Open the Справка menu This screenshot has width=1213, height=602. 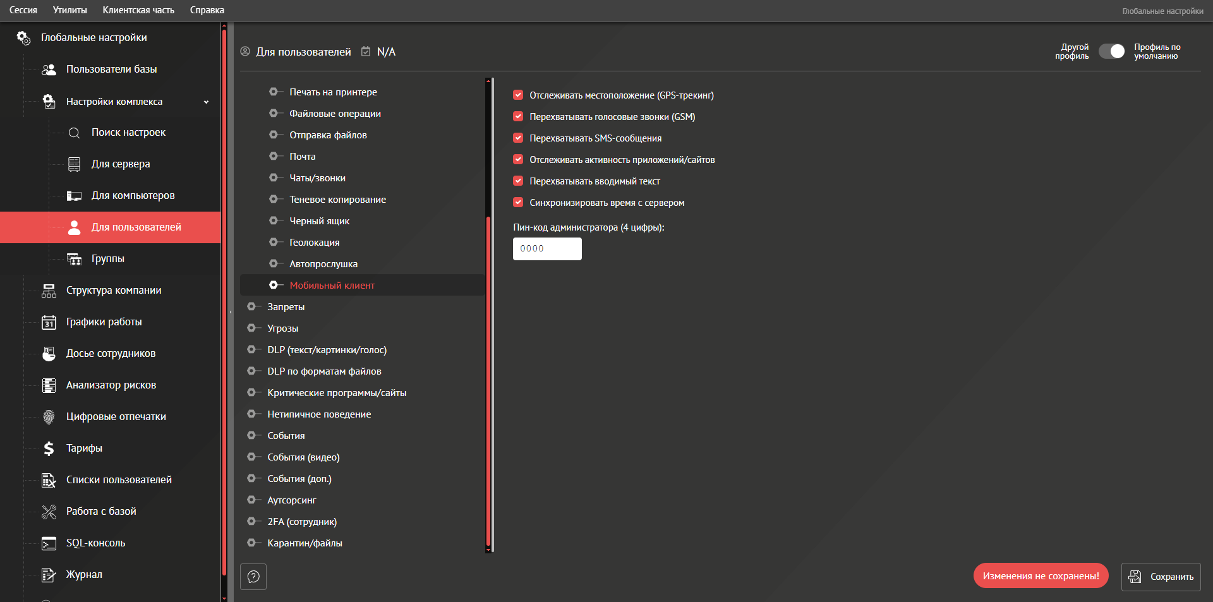(x=207, y=10)
